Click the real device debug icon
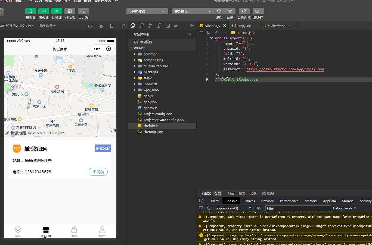372x245 pixels. pos(244,11)
